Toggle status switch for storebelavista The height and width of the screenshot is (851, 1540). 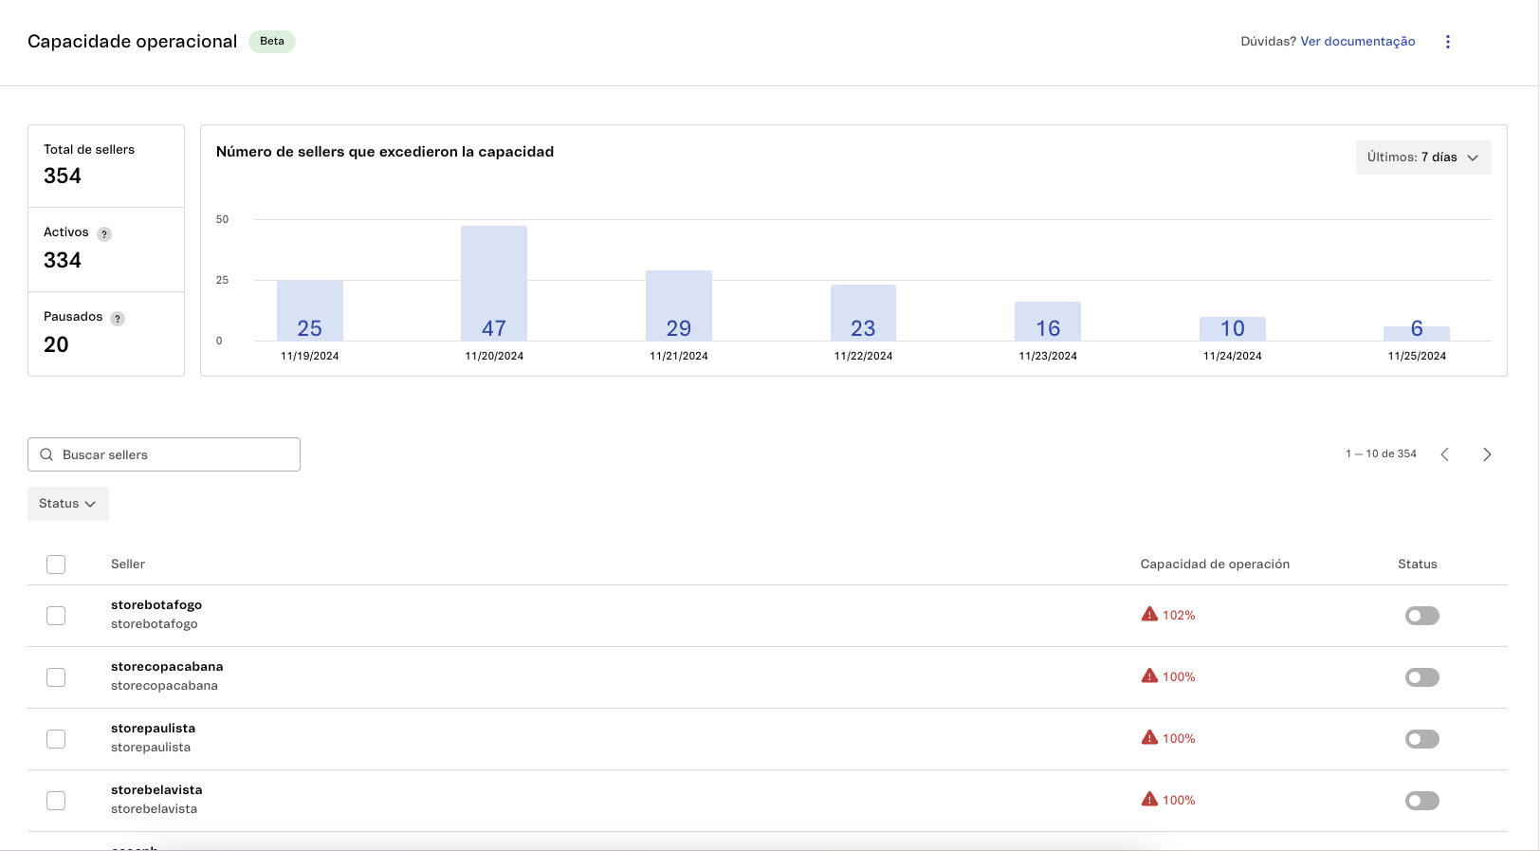(x=1421, y=801)
